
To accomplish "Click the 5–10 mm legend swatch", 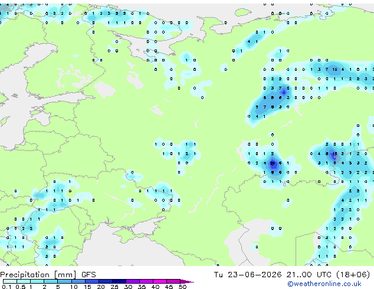I will (64, 281).
